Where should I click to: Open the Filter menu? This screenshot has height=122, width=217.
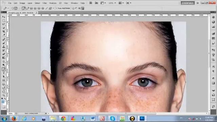44,3
